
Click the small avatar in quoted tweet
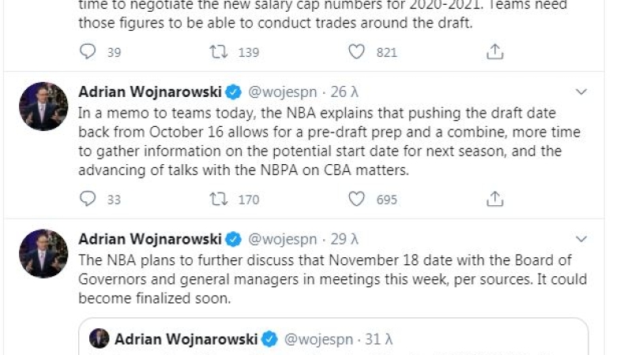coord(100,339)
